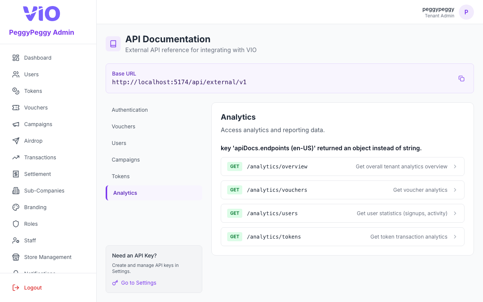Expand the /analytics/overview endpoint chevron
The image size is (483, 302).
coord(455,166)
